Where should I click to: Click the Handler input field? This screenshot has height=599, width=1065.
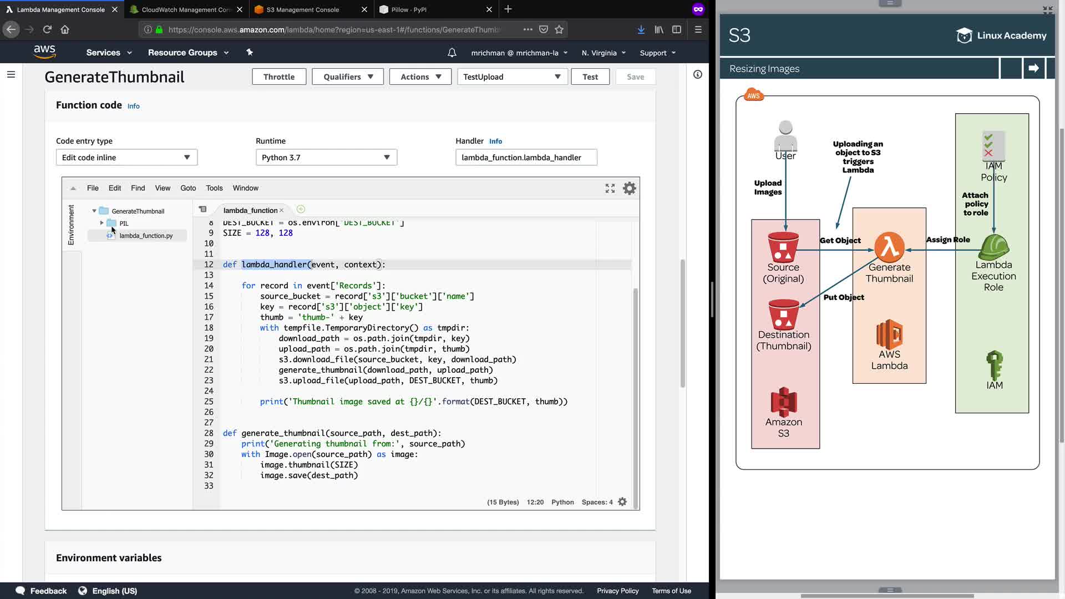pos(526,158)
